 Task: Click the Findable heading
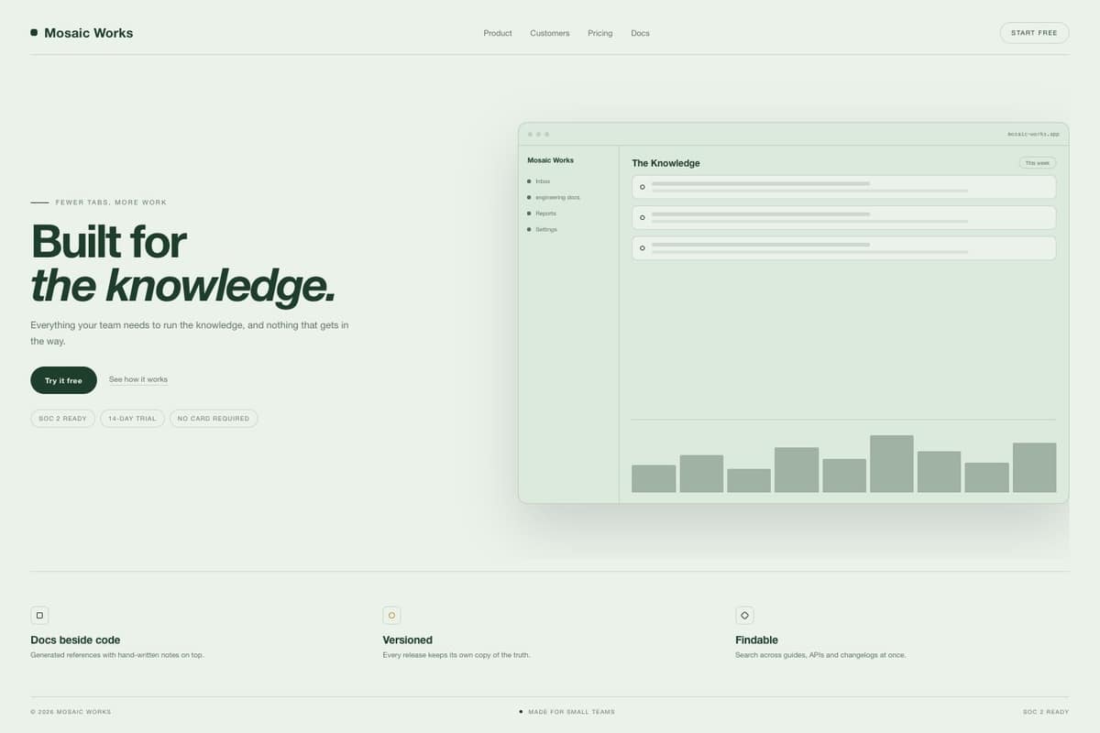(x=756, y=640)
